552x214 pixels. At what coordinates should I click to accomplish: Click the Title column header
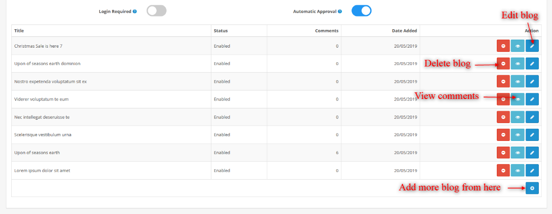19,31
